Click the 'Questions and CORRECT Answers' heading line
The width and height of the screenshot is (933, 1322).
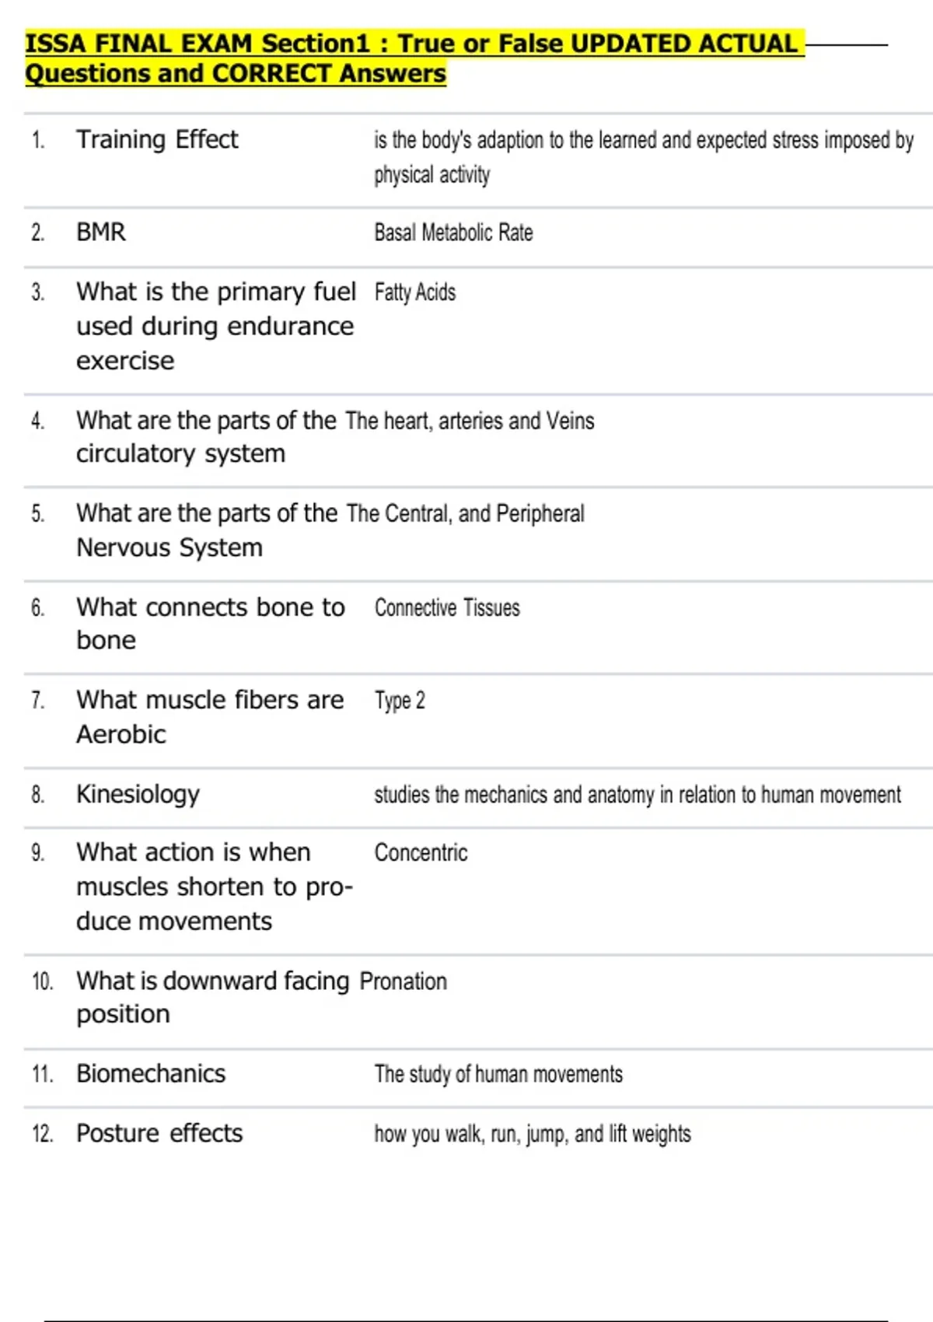tap(236, 74)
